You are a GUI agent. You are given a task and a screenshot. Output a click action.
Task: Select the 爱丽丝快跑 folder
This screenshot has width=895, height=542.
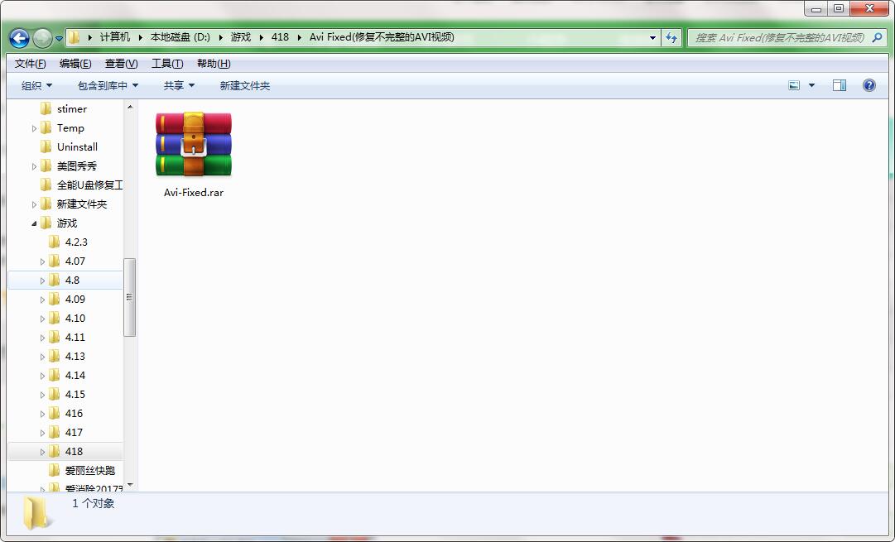click(89, 470)
